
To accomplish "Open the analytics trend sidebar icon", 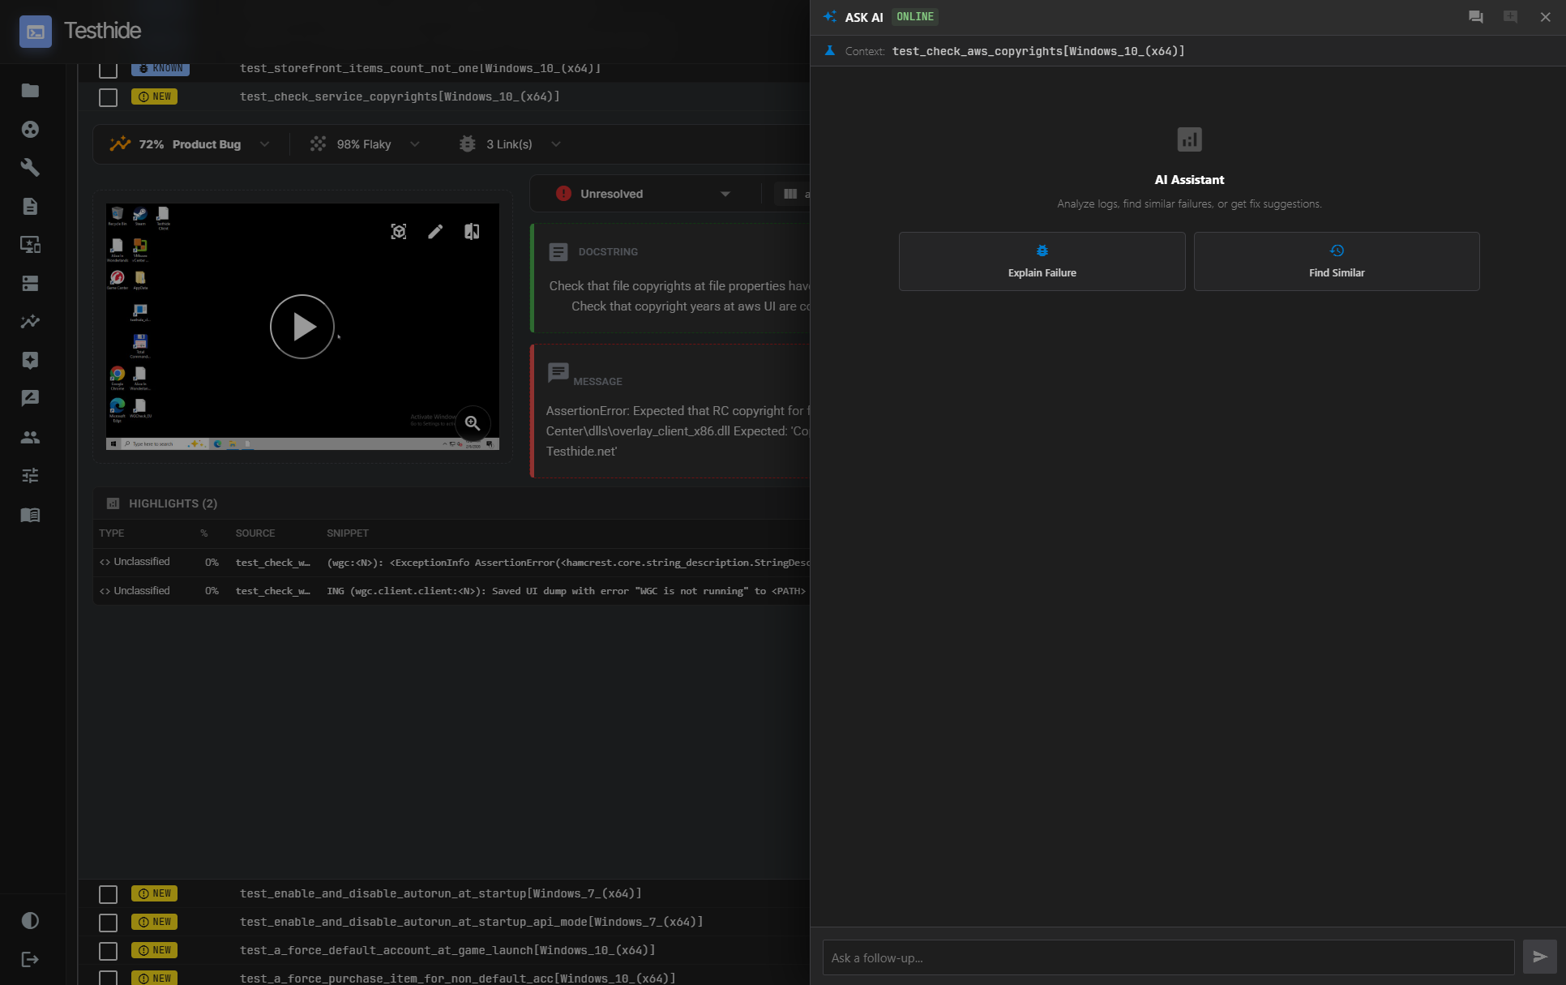I will [x=30, y=322].
